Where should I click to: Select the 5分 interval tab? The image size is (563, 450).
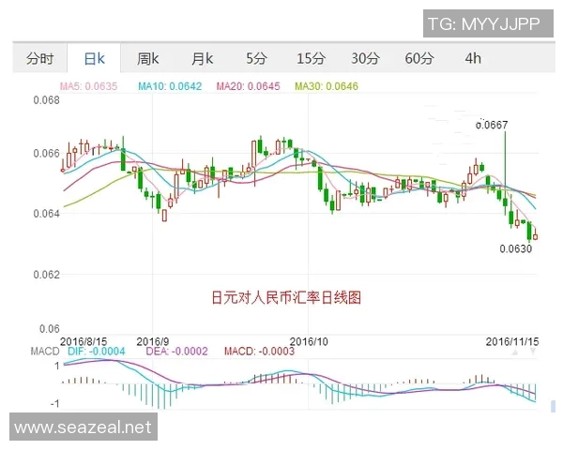coord(256,59)
